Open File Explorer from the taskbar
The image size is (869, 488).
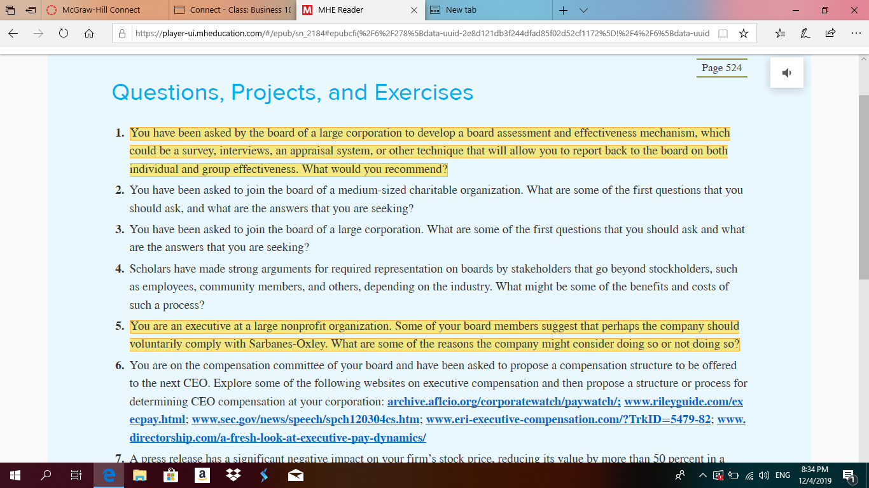coord(139,475)
